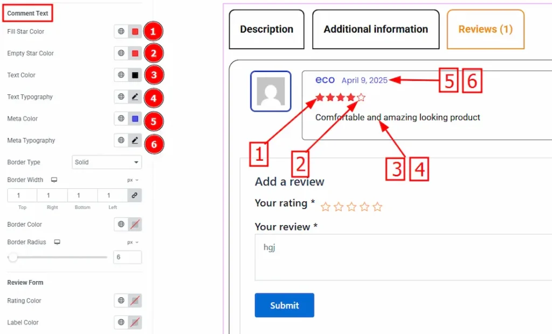Viewport: 552px width, 334px height.
Task: Change Border Width px unit selector
Action: pyautogui.click(x=133, y=180)
